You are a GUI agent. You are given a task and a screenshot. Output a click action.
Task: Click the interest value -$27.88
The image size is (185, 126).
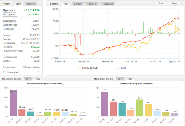(x=36, y=51)
